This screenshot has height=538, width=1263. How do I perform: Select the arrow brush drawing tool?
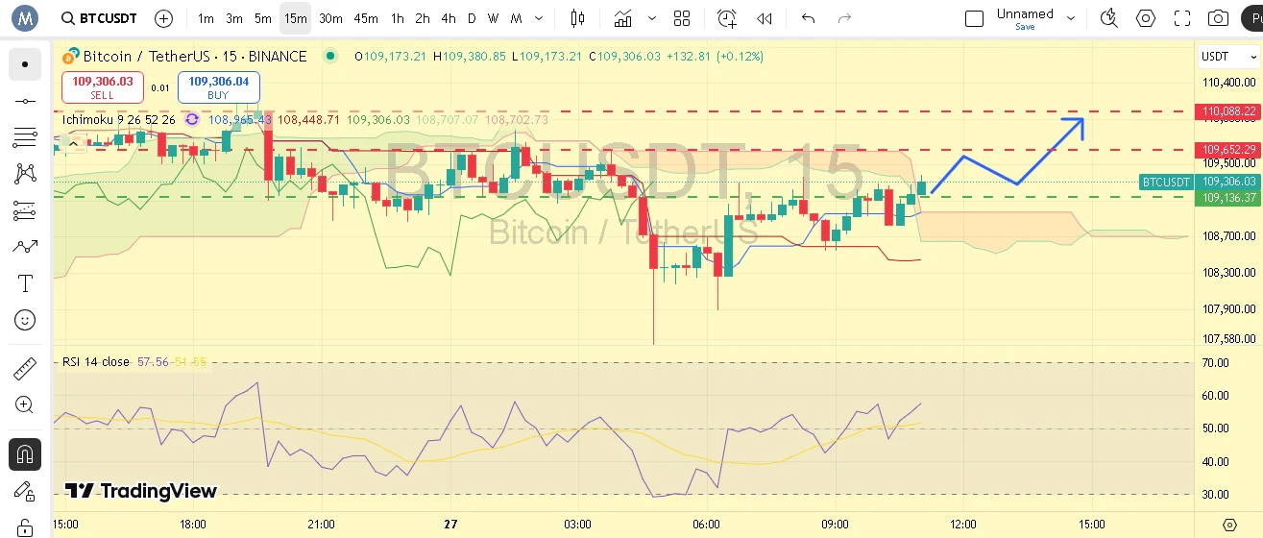click(x=25, y=247)
